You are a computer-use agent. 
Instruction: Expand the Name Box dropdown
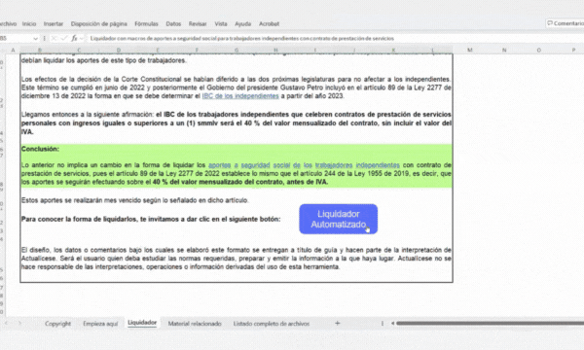click(35, 38)
